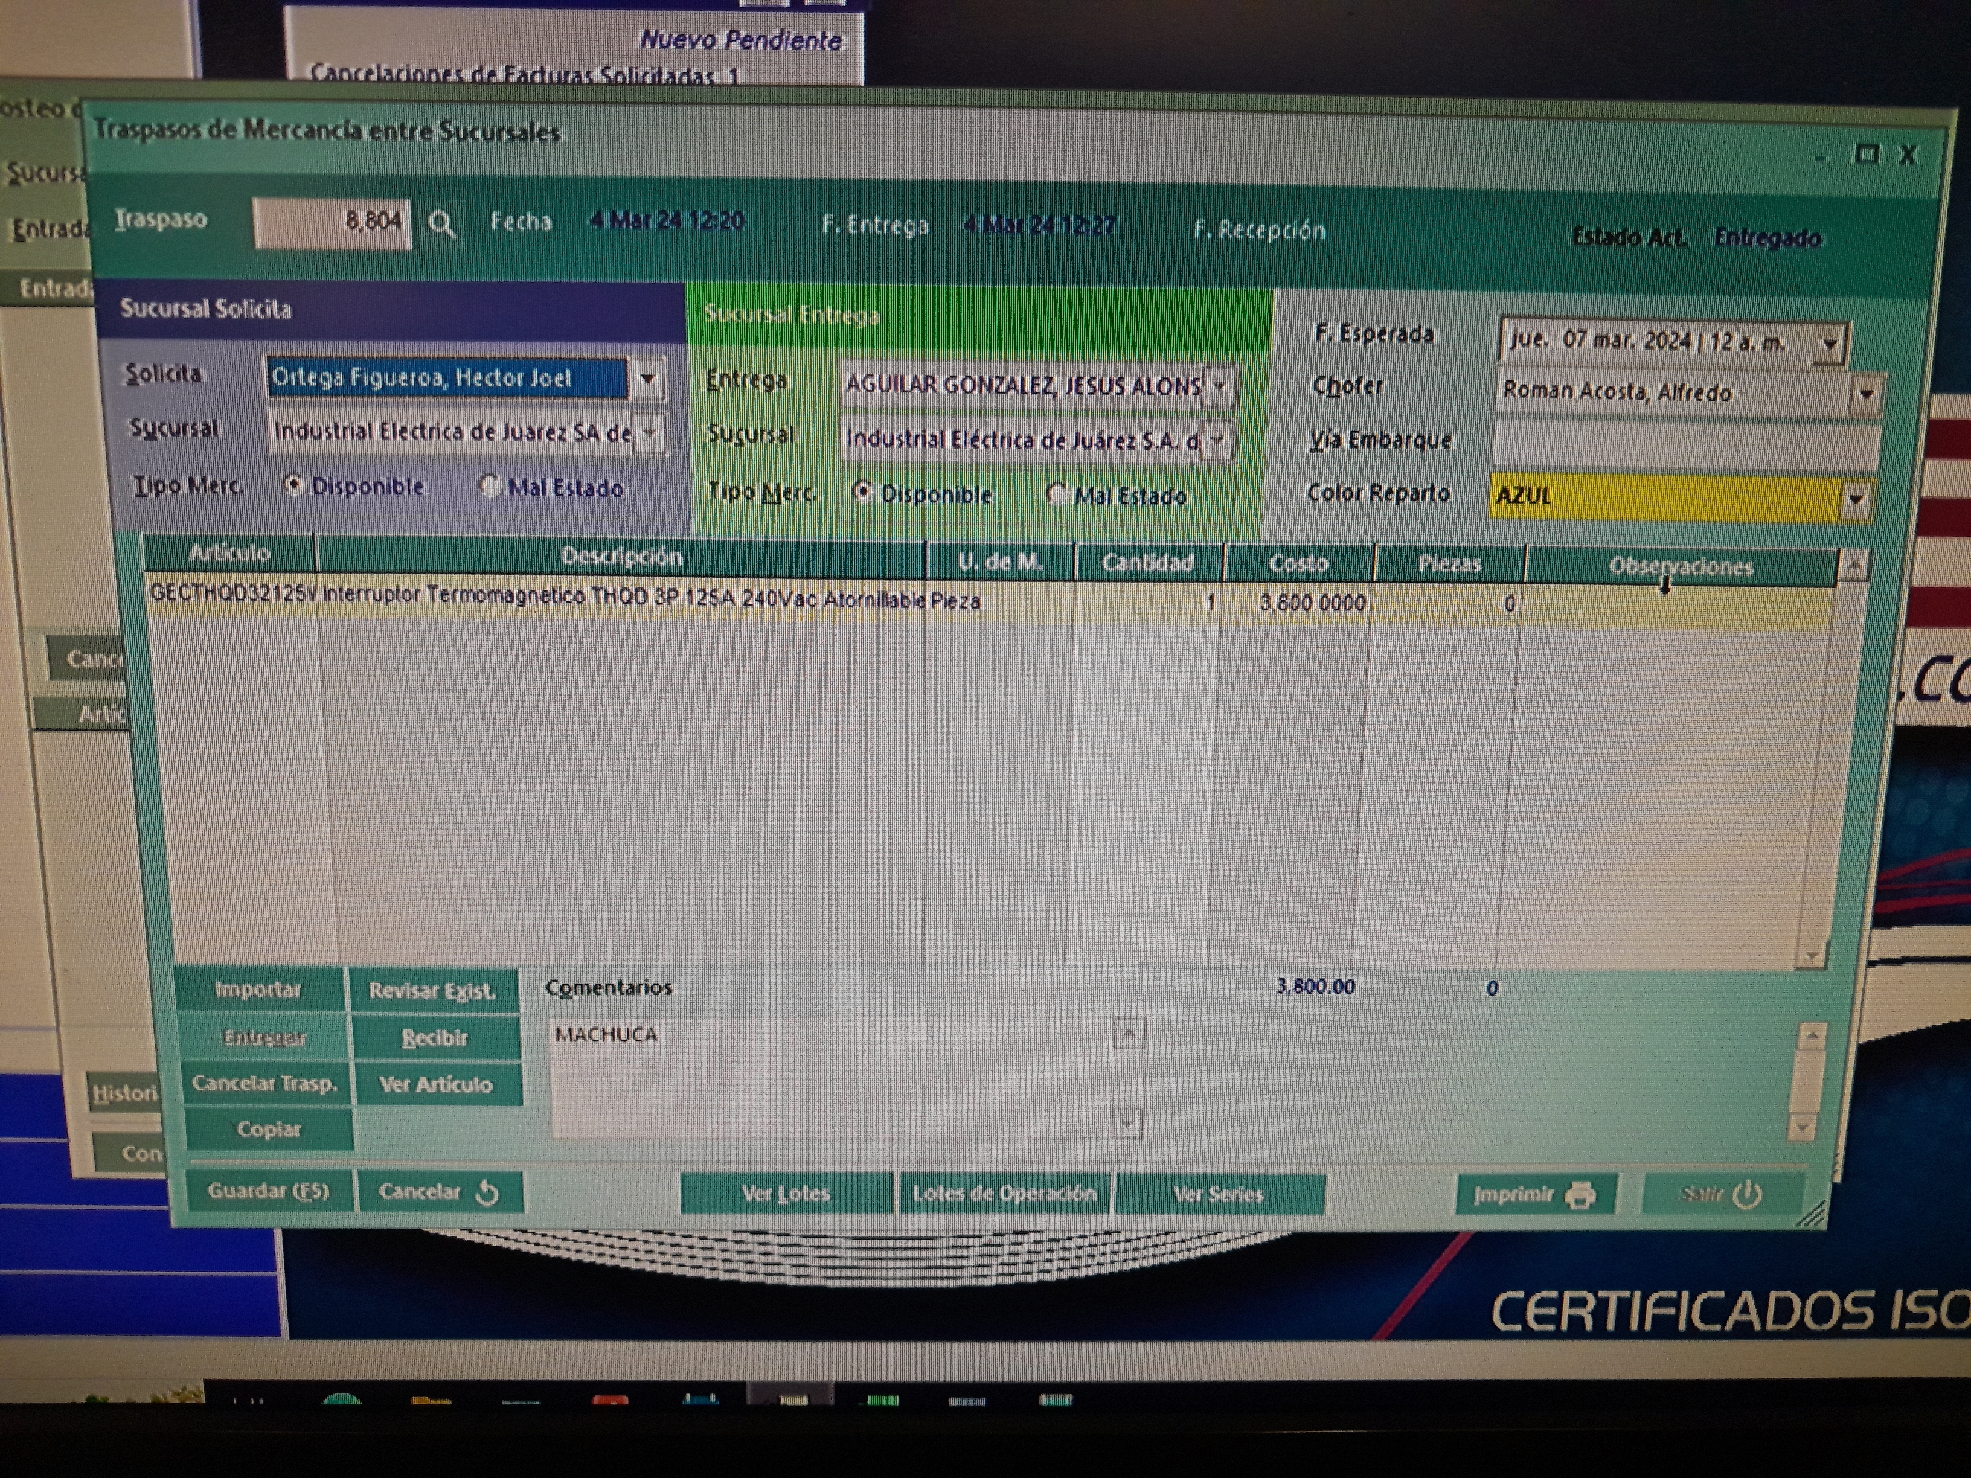1971x1478 pixels.
Task: Maximize the Traspasos de Mercancía window
Action: coord(1866,154)
